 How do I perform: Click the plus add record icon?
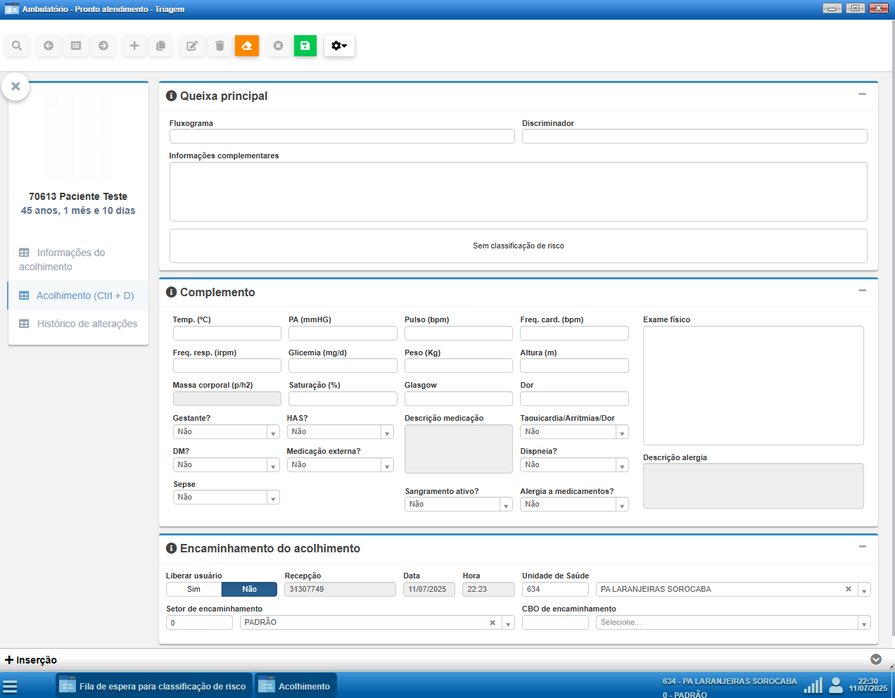click(134, 46)
